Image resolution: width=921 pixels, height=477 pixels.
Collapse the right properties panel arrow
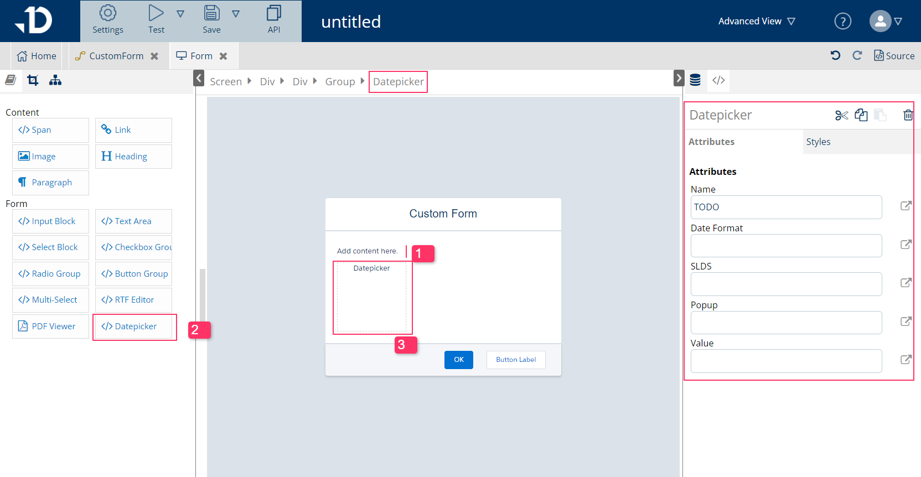click(x=679, y=78)
